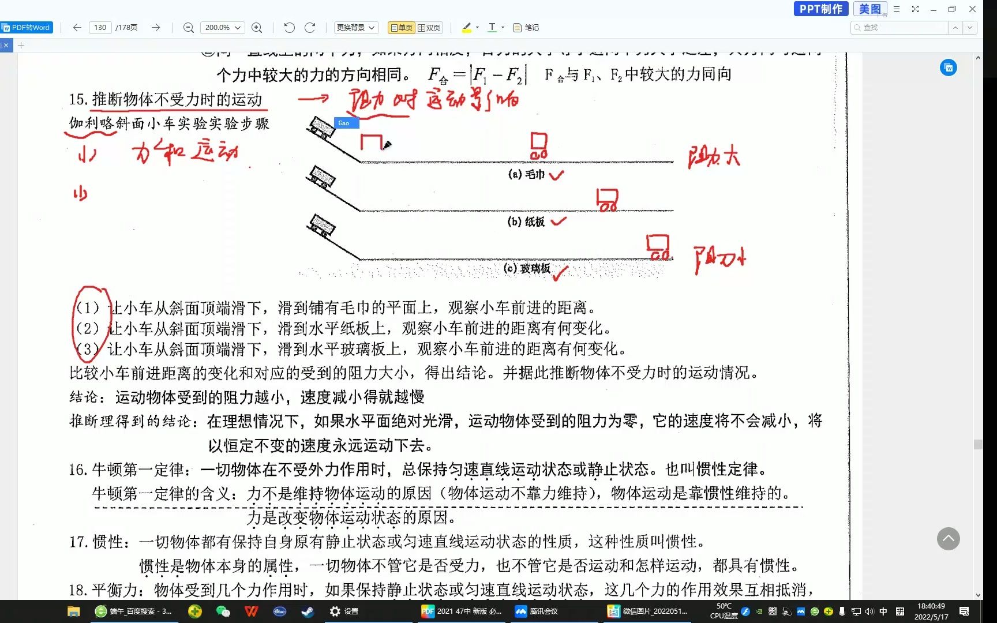This screenshot has width=997, height=623.
Task: Go to next page arrow
Action: 156,28
